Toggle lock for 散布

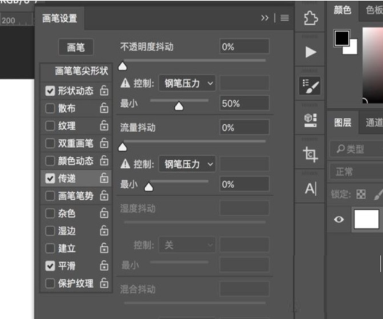(x=104, y=108)
